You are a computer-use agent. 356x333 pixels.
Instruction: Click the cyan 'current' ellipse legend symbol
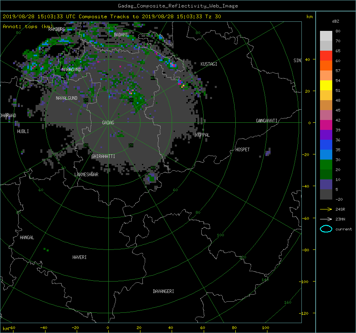click(x=326, y=229)
